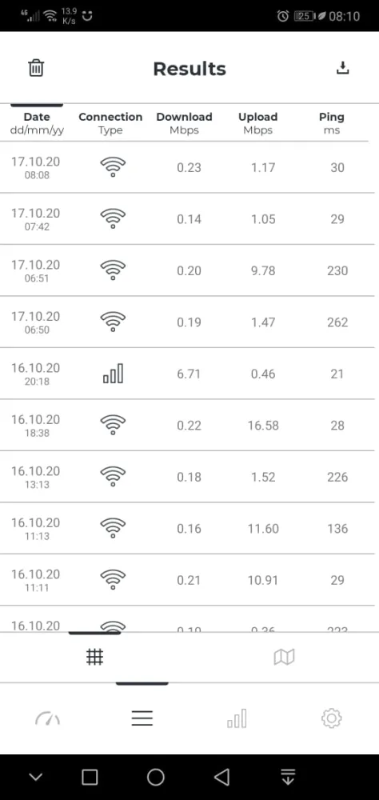Open the 17.10.20 08:08 result row
Image resolution: width=379 pixels, height=800 pixels.
click(x=189, y=167)
